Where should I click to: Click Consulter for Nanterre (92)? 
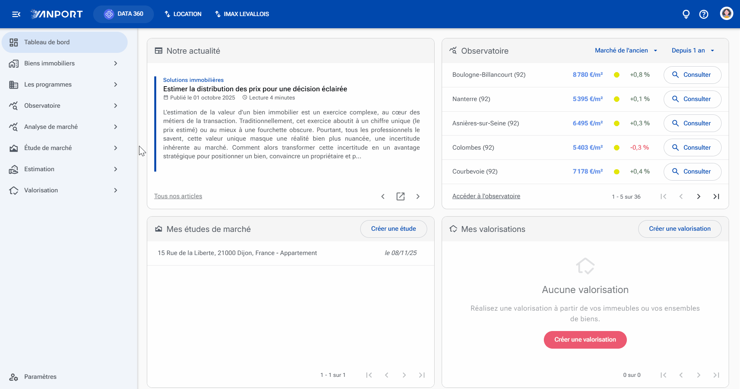692,99
